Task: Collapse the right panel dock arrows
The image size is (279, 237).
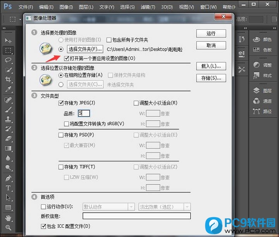Action: tap(274, 28)
